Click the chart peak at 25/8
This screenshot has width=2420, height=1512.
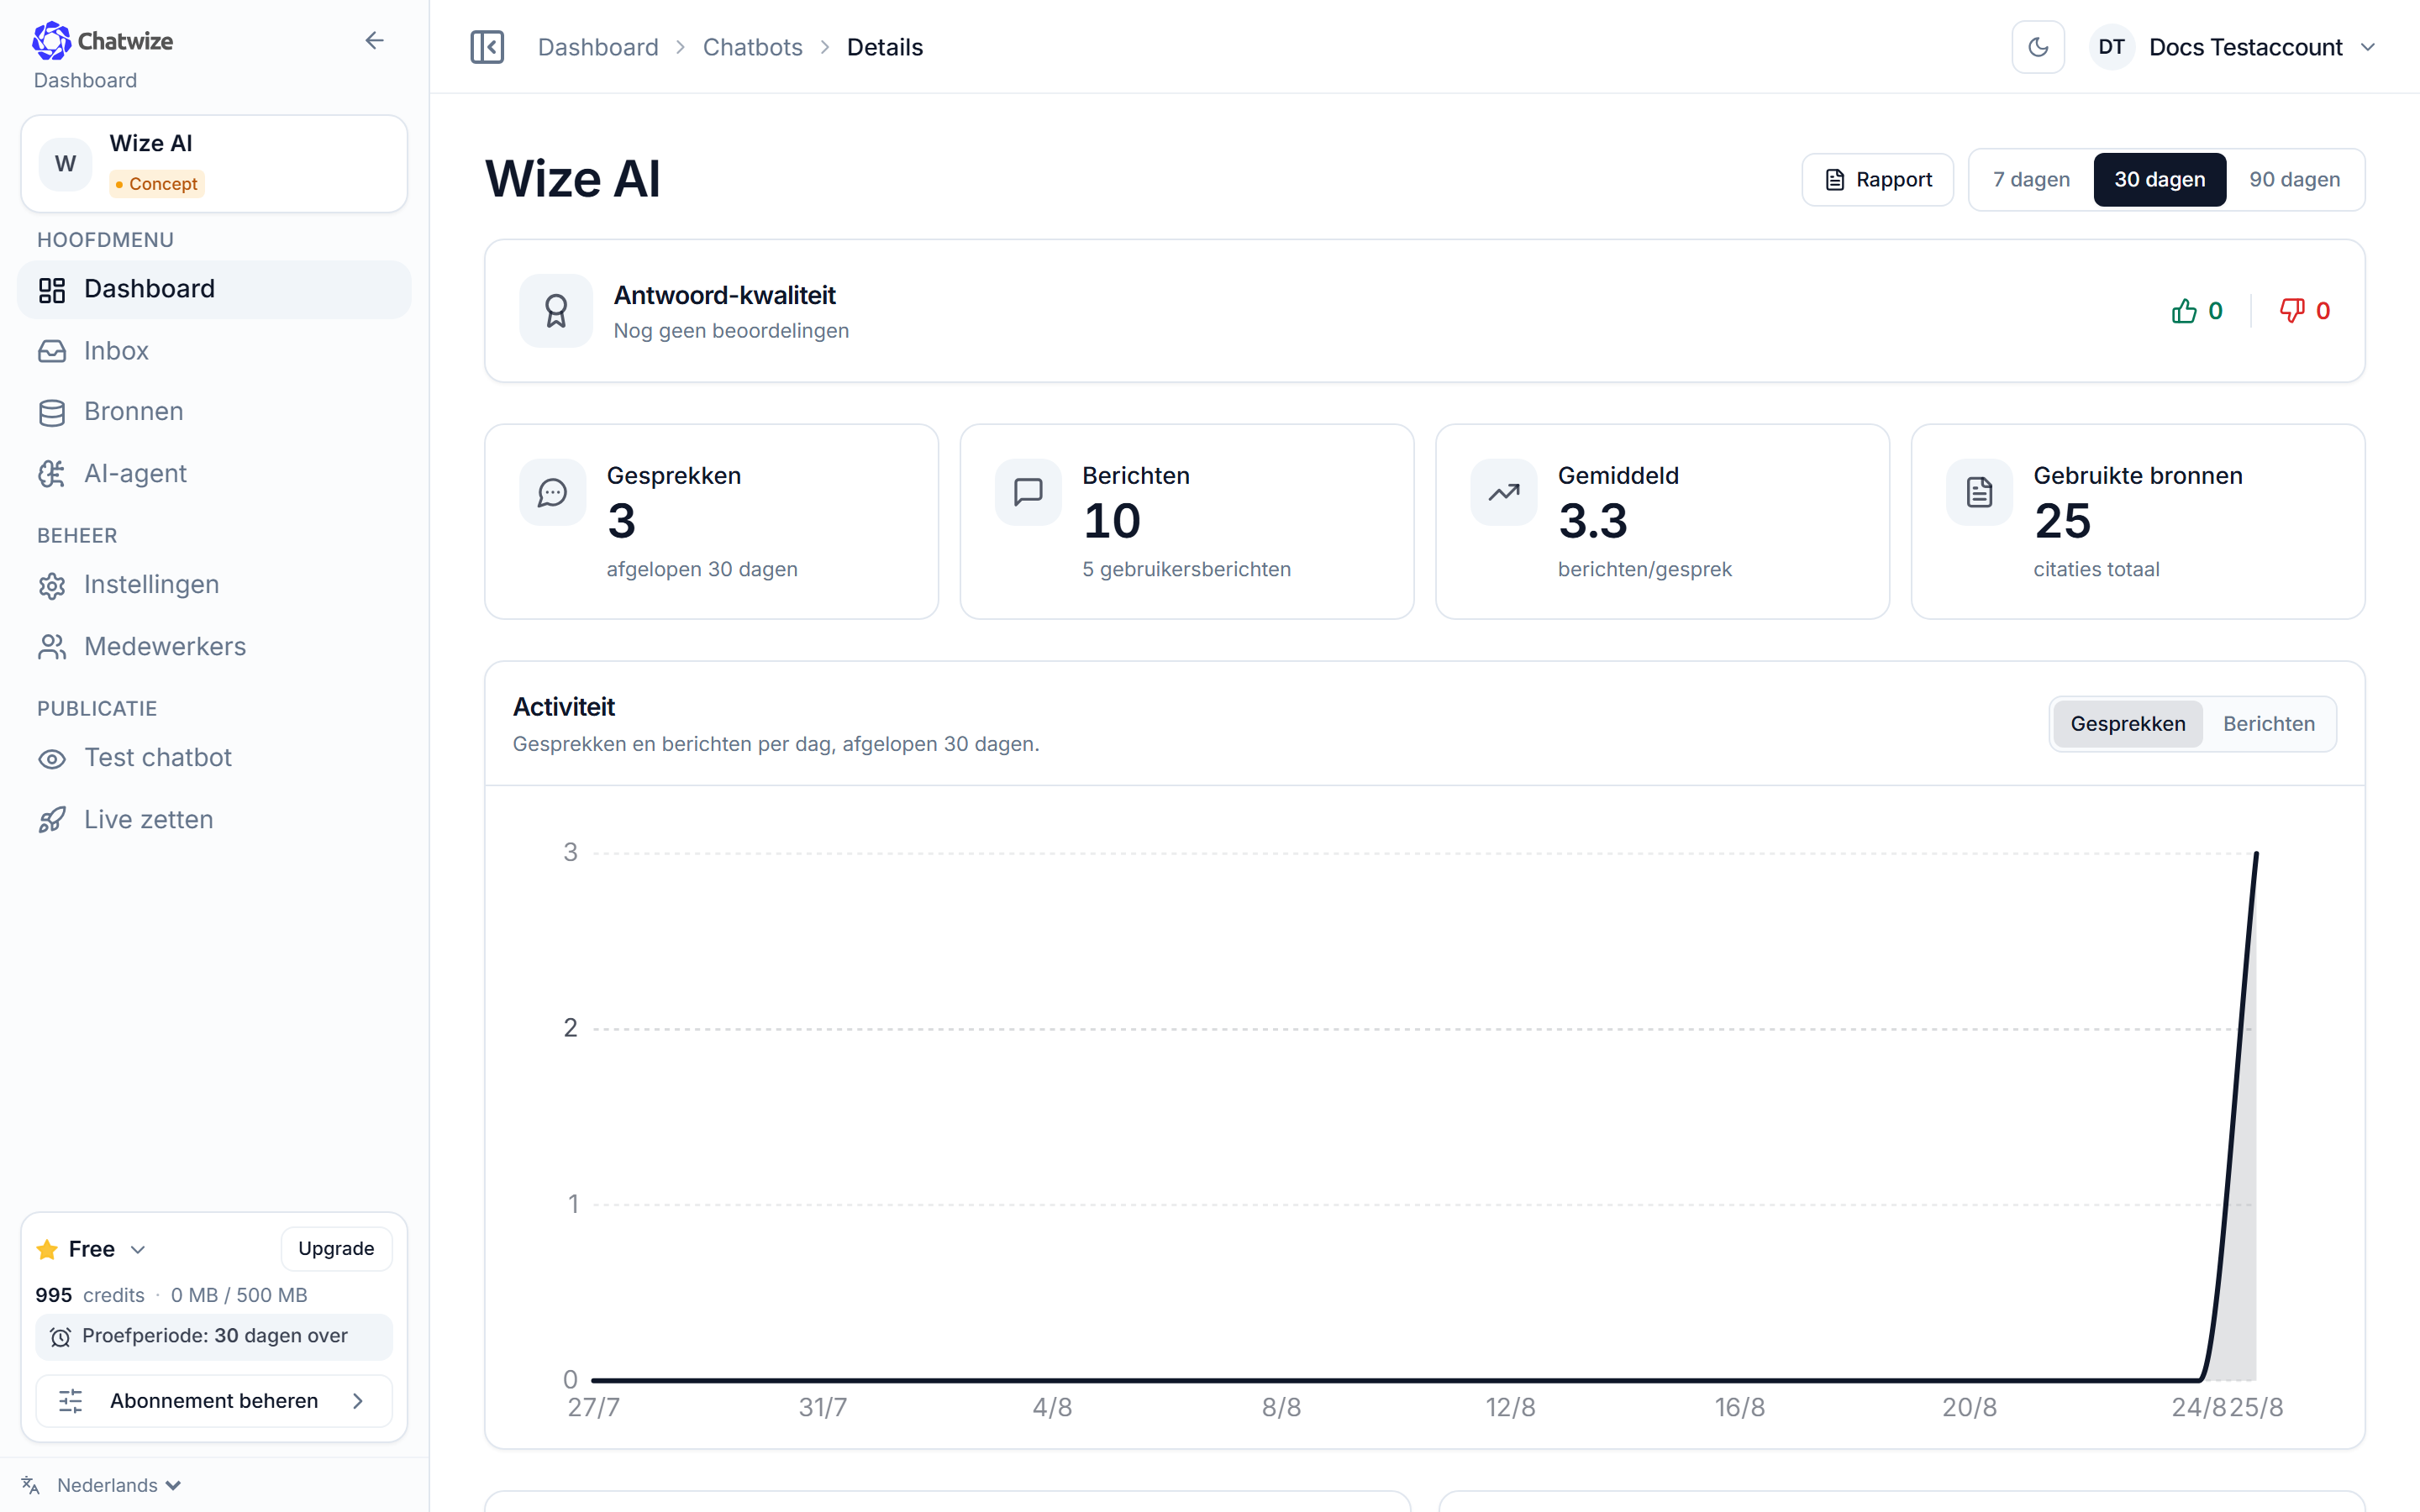click(2256, 854)
